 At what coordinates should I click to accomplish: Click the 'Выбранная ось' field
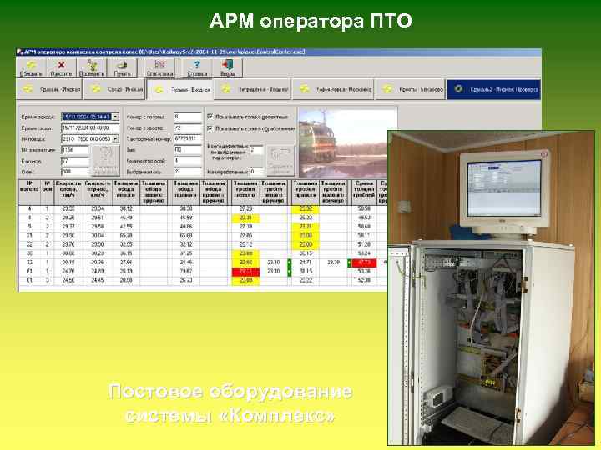click(188, 172)
